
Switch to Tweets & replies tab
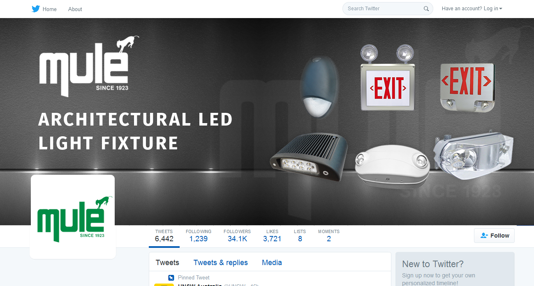point(221,263)
